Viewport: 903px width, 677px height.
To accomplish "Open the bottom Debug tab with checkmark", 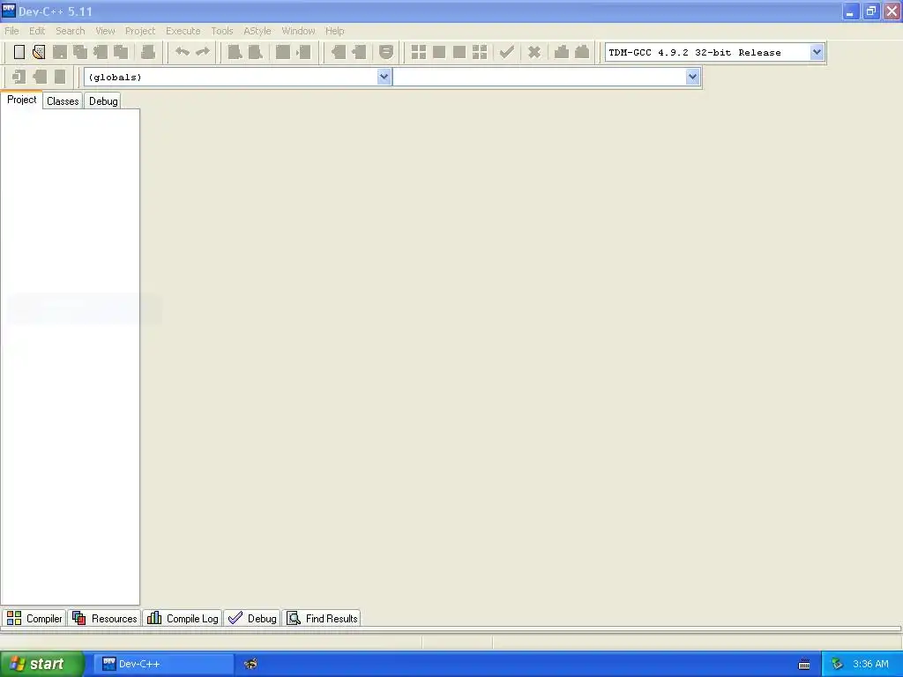I will (252, 618).
